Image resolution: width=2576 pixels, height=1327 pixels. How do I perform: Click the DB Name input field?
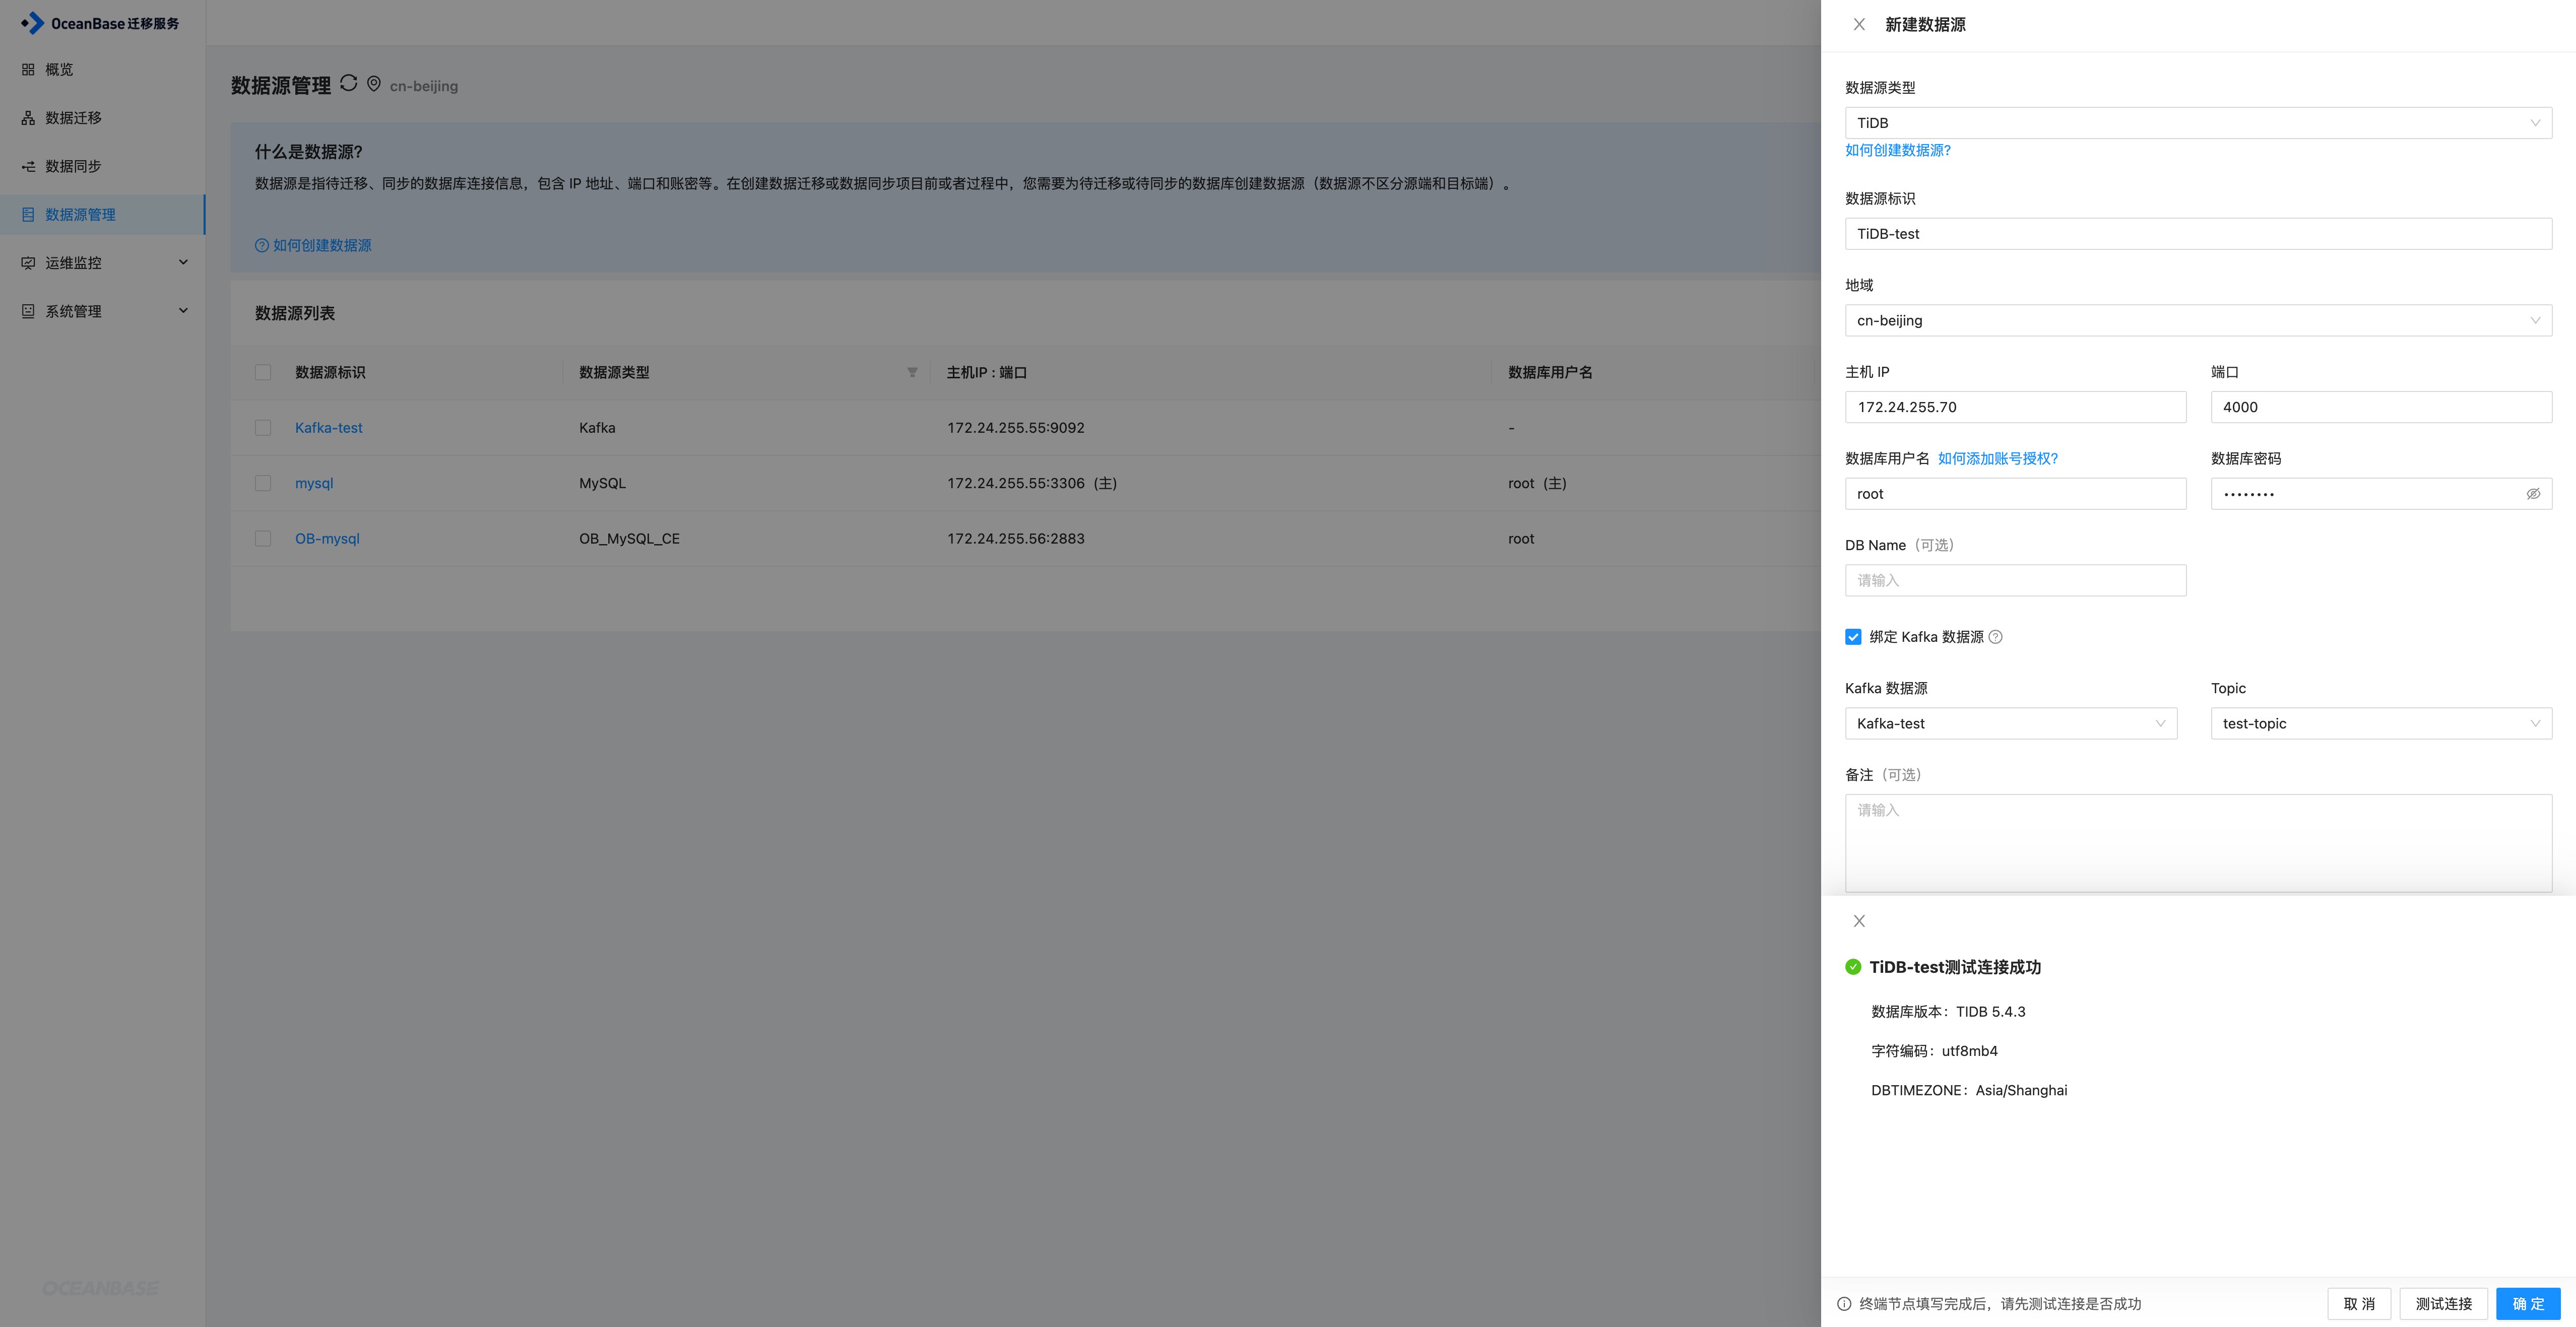click(2014, 580)
